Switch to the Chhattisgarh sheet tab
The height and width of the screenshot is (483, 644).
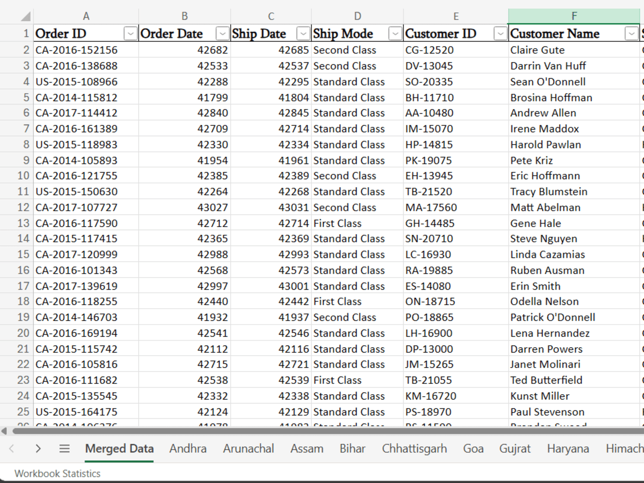[x=414, y=449]
